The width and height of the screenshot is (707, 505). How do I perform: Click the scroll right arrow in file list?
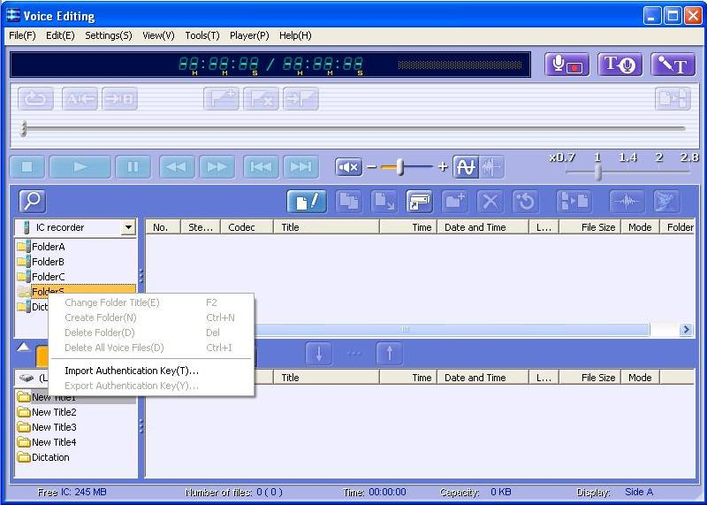pyautogui.click(x=686, y=330)
